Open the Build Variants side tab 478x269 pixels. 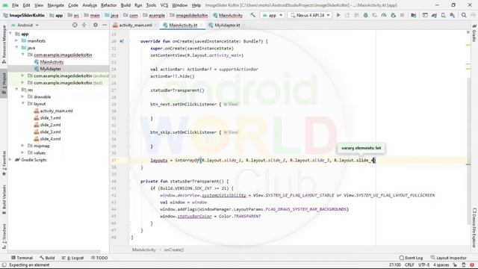coord(4,200)
